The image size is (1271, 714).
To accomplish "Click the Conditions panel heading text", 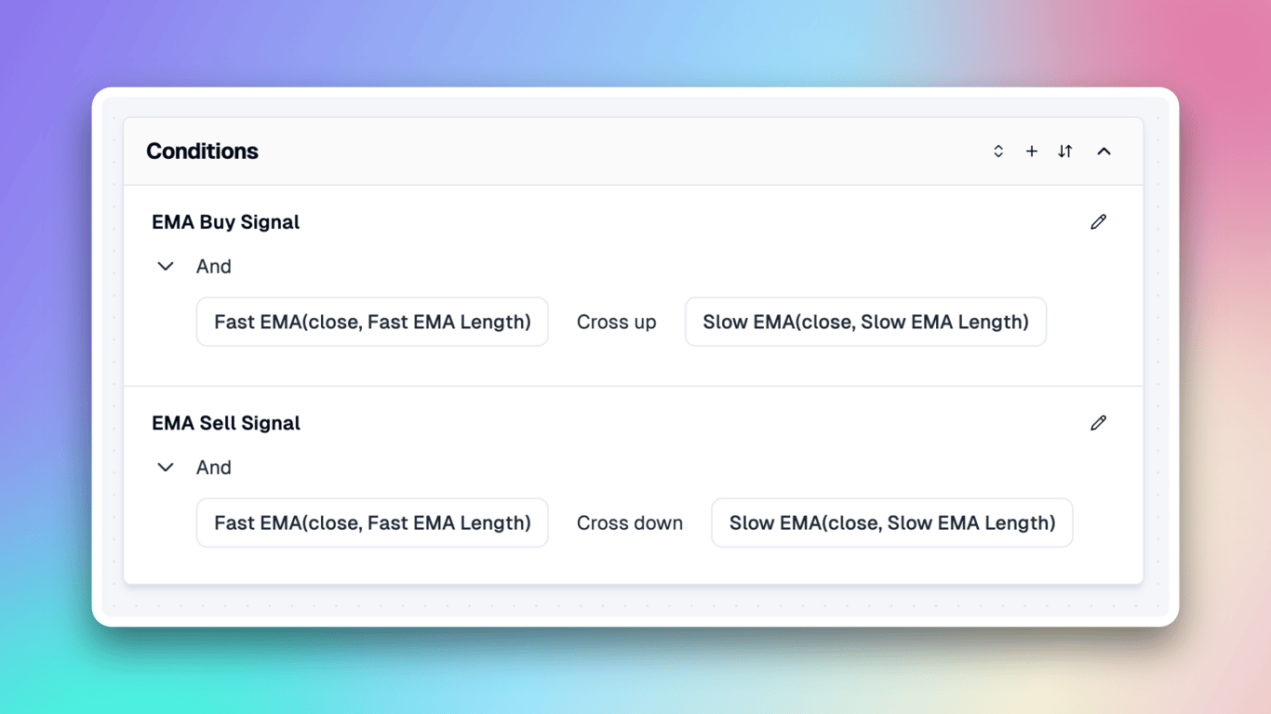I will (202, 152).
